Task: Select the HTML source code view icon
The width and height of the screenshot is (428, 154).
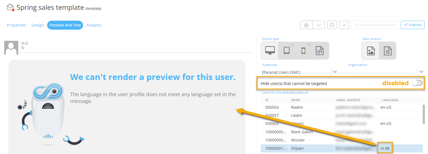Action: tap(320, 51)
